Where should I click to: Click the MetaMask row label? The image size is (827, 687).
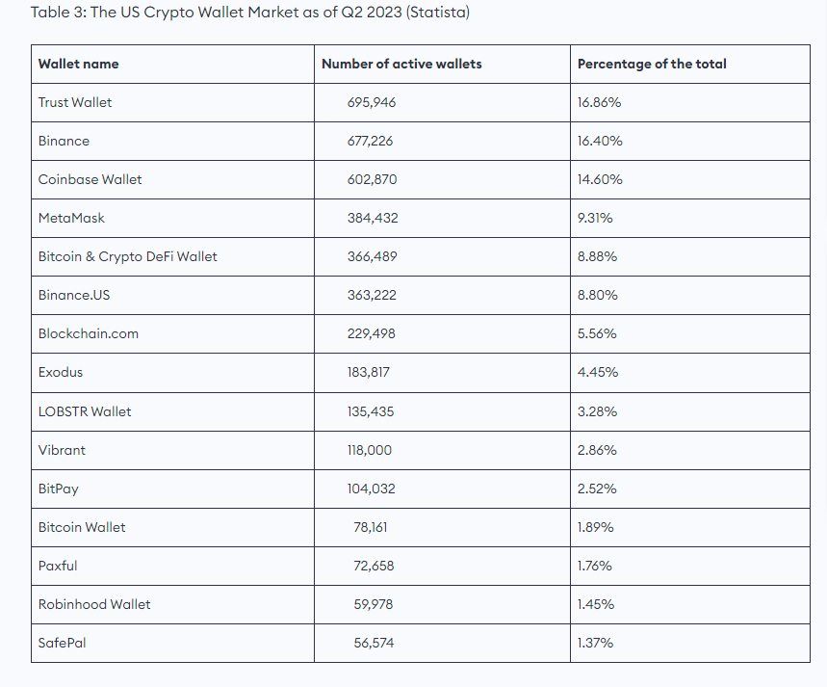pos(71,218)
